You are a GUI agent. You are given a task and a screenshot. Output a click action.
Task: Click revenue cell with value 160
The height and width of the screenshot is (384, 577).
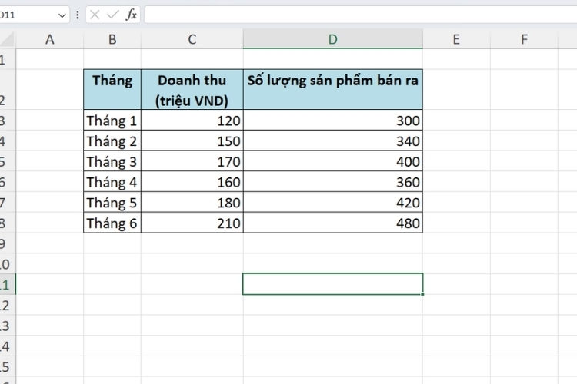tap(192, 182)
